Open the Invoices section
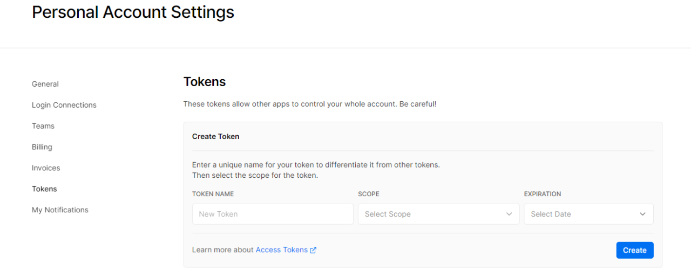Screen dimensions: 691x278 point(46,168)
